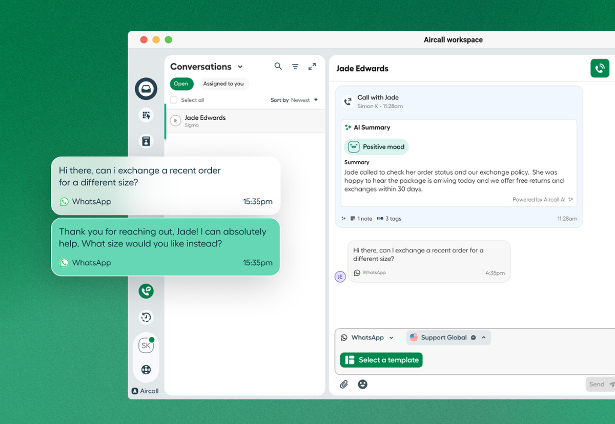Open the conversations filter icon
The image size is (615, 424).
pyautogui.click(x=295, y=67)
